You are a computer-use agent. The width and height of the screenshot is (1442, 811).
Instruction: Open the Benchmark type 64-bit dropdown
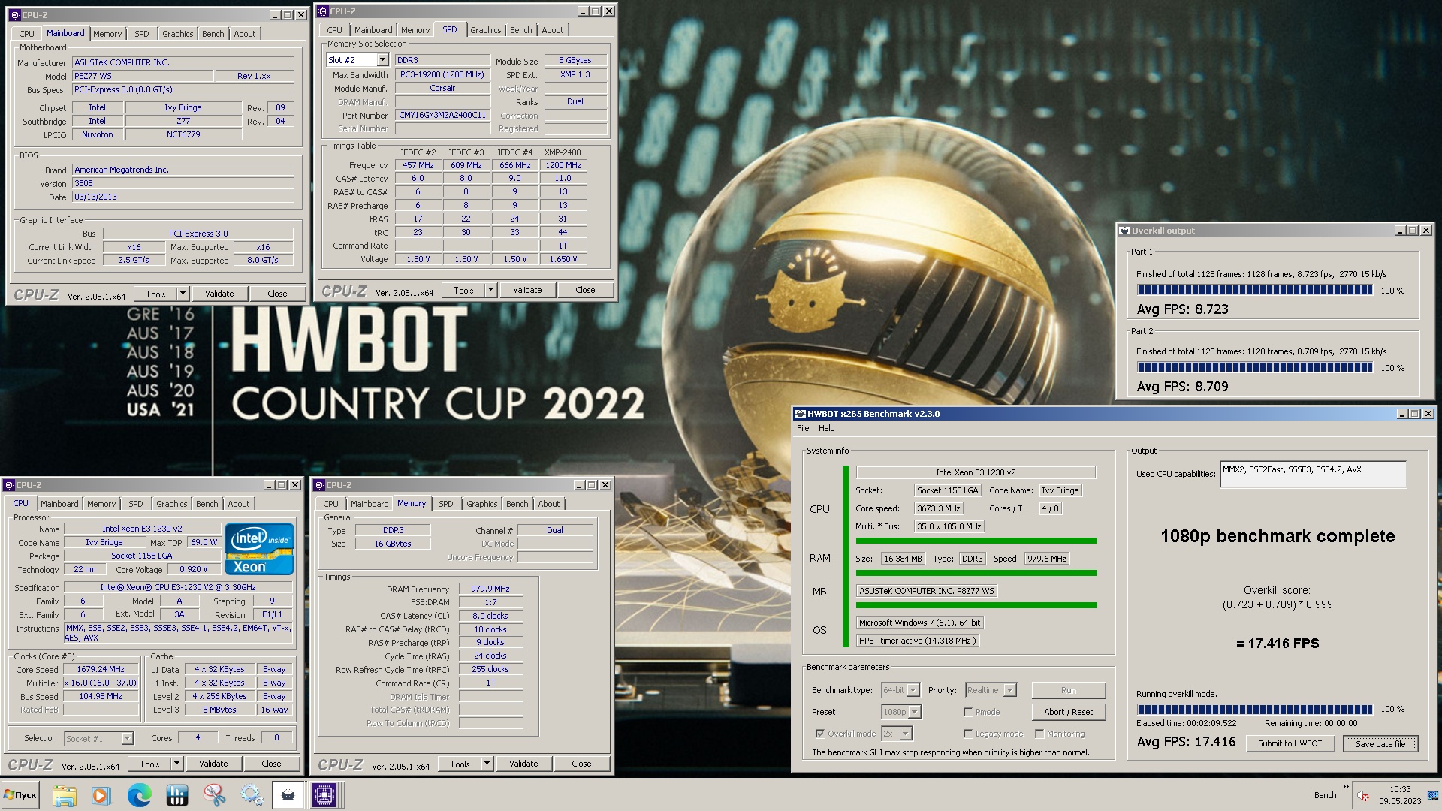pos(913,690)
